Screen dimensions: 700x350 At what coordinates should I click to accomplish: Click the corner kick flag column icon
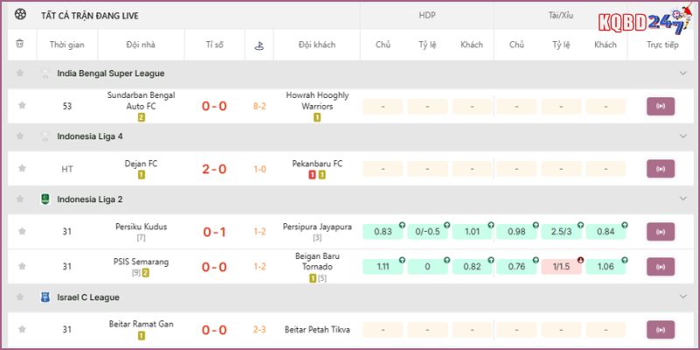260,45
